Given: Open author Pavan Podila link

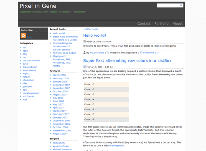Looking at the screenshot, I should click(x=97, y=53).
